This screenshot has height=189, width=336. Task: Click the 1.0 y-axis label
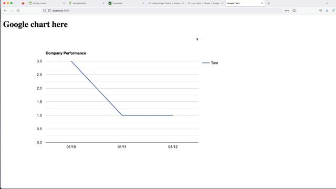coord(39,115)
